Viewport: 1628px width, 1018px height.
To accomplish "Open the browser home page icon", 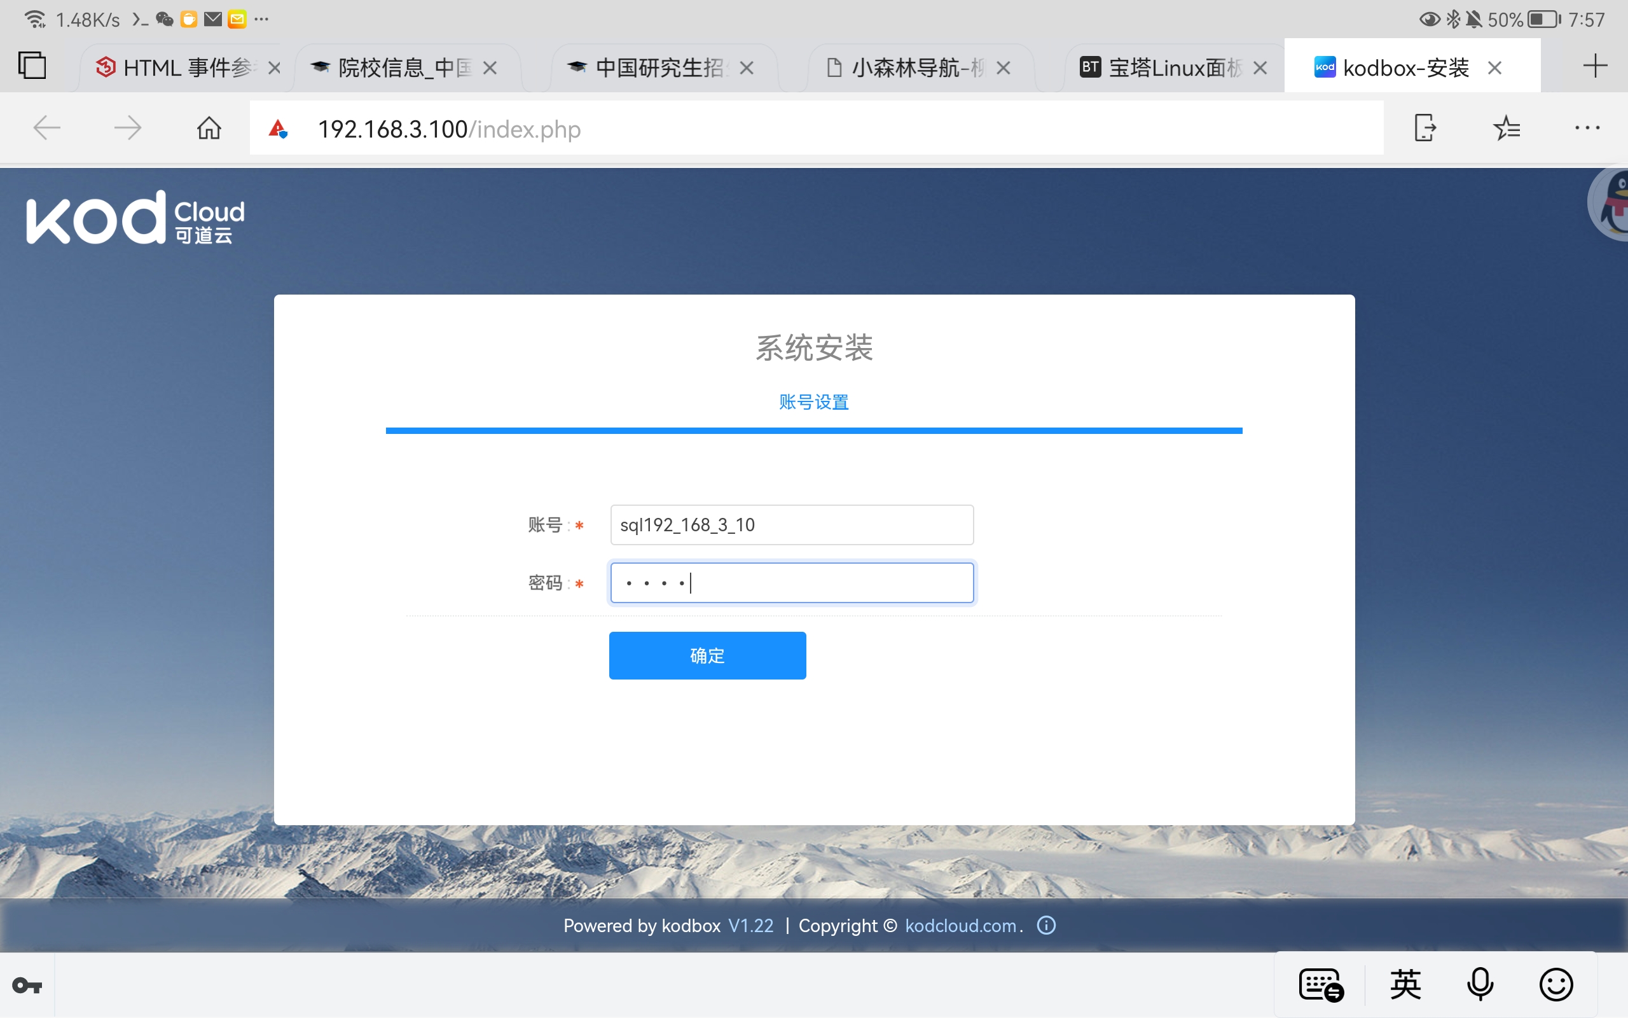I will point(209,128).
